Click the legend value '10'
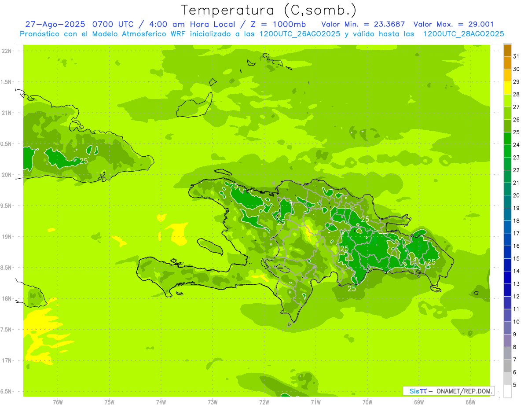This screenshot has width=528, height=408. (x=517, y=322)
